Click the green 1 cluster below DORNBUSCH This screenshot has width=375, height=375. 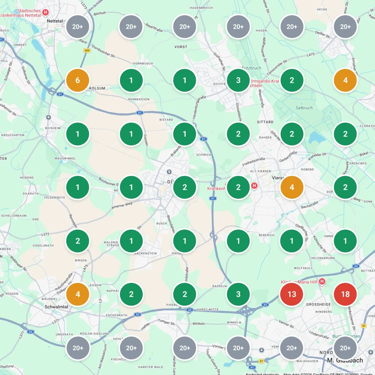pyautogui.click(x=131, y=80)
